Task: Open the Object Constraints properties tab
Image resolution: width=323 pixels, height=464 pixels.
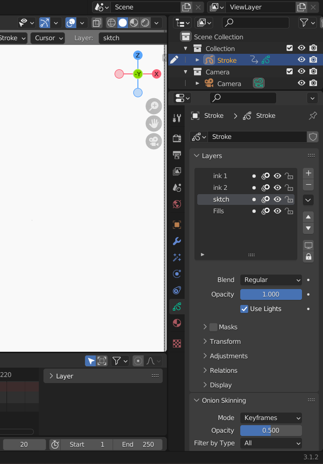Action: pyautogui.click(x=177, y=290)
